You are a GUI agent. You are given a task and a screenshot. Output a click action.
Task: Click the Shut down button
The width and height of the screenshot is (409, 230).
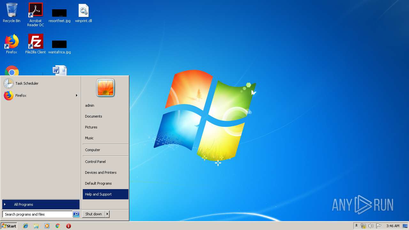pos(94,214)
